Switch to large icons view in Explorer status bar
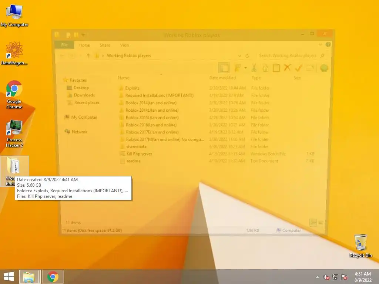Image resolution: width=379 pixels, height=284 pixels. coord(321,222)
